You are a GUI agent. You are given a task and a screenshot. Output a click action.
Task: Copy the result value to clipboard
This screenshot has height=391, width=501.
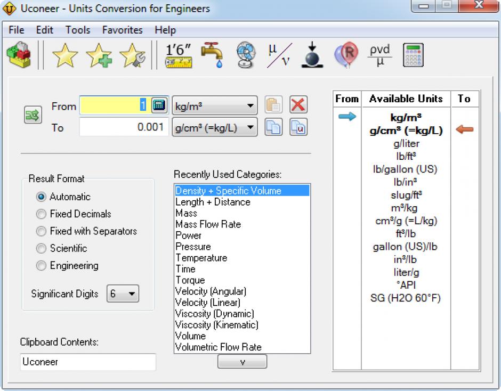[x=273, y=127]
